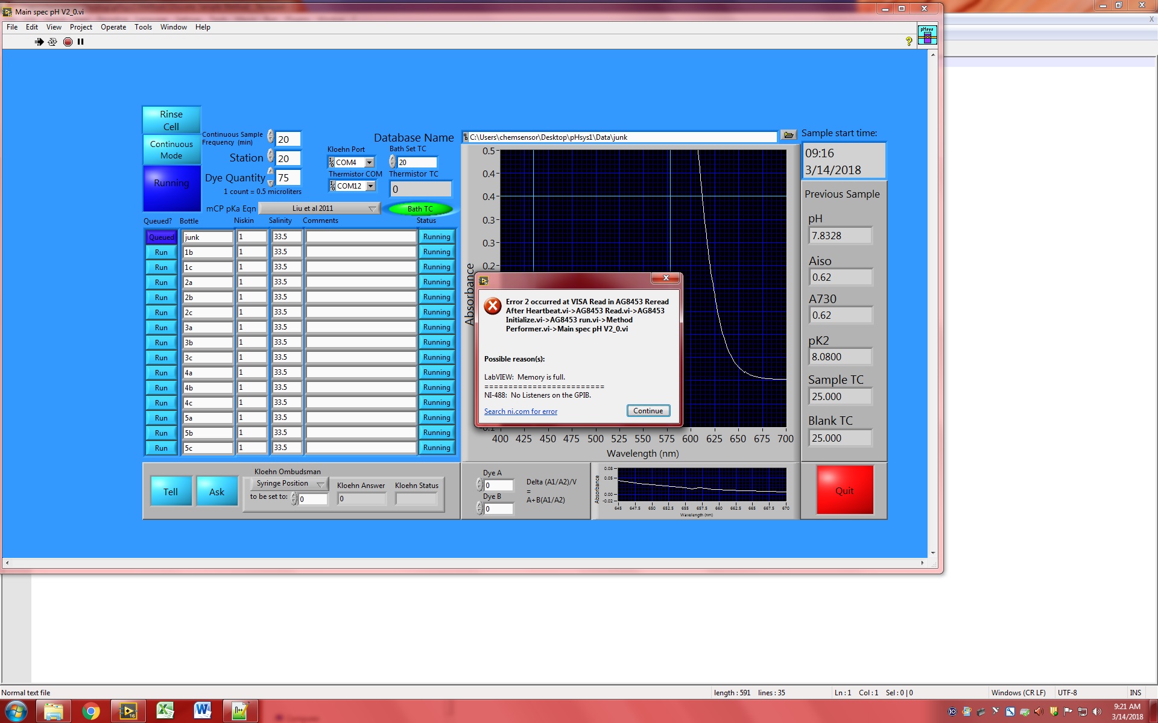This screenshot has width=1158, height=723.
Task: Toggle Run for bottle 3a
Action: pyautogui.click(x=161, y=327)
